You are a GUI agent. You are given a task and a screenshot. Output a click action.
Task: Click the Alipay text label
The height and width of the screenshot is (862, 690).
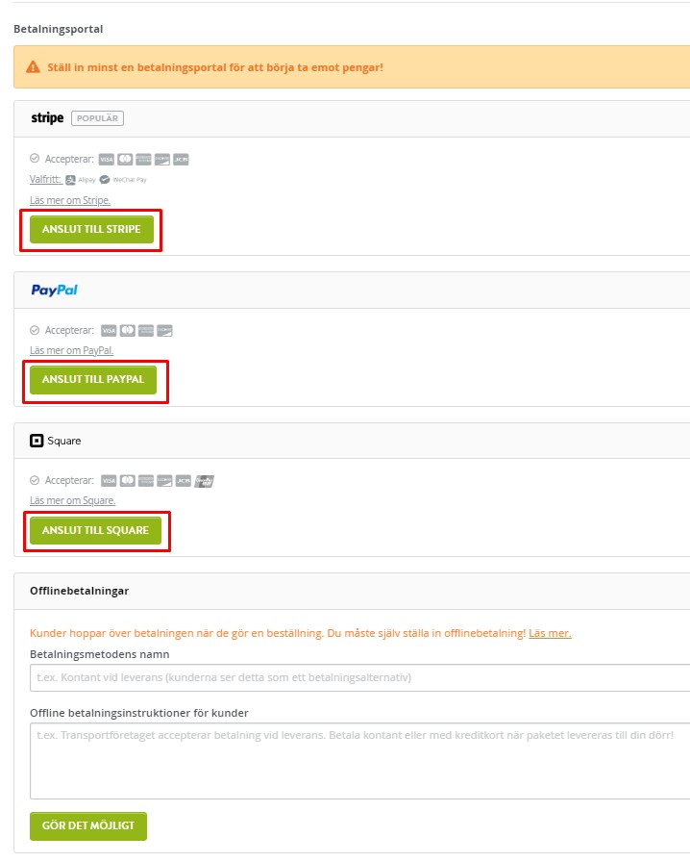point(86,180)
